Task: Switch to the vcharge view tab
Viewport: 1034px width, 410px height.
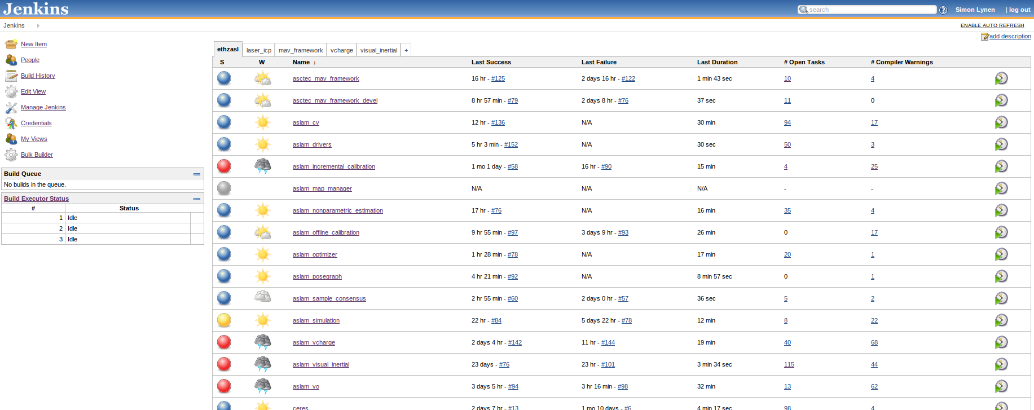Action: click(x=342, y=50)
